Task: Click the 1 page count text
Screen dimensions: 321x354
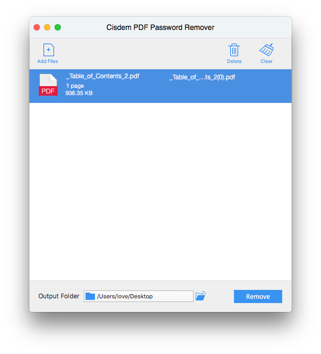Action: pyautogui.click(x=75, y=86)
